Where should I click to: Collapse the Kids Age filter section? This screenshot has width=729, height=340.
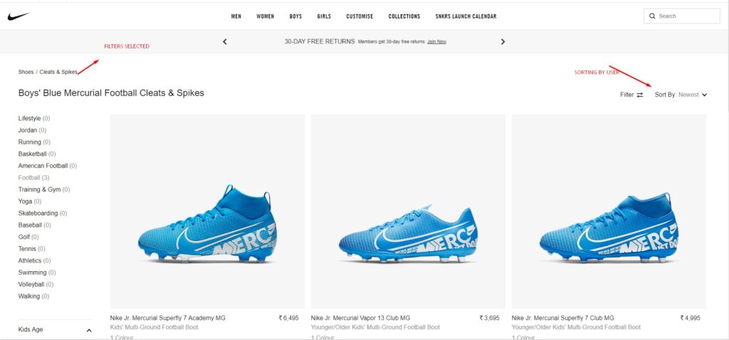tap(89, 330)
